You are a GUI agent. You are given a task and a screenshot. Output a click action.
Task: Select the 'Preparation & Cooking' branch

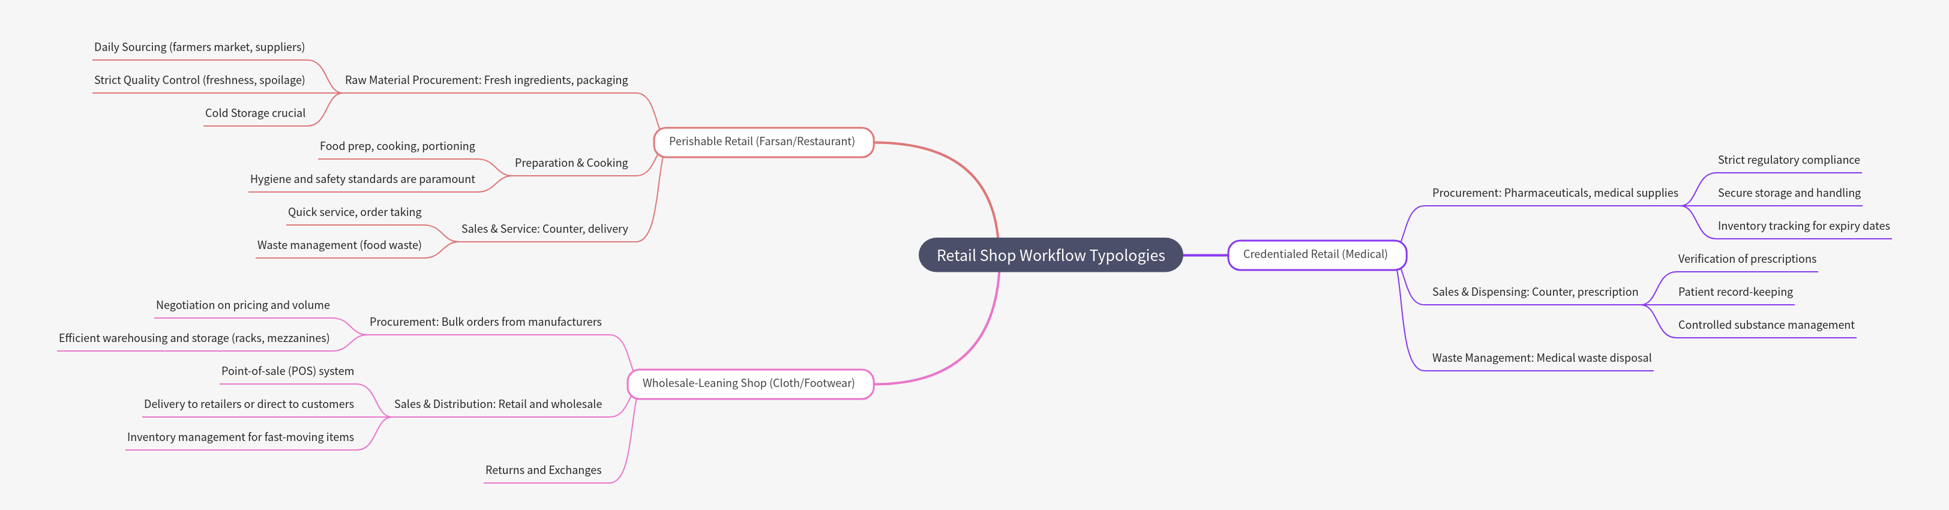[571, 163]
